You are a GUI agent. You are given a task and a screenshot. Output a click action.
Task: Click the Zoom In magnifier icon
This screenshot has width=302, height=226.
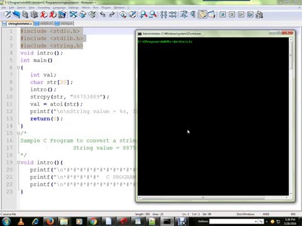pyautogui.click(x=143, y=14)
